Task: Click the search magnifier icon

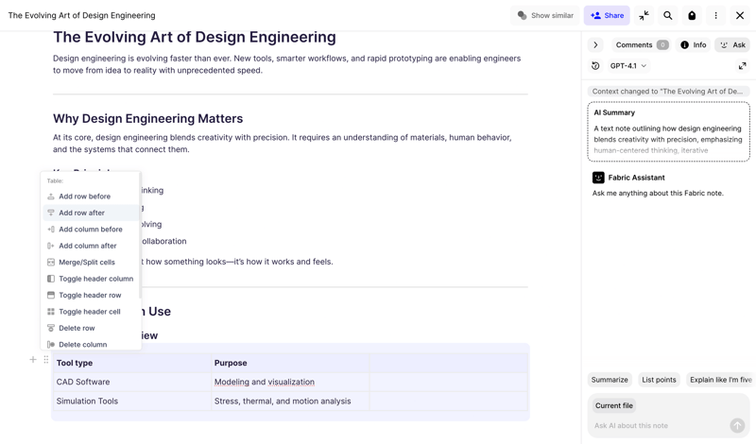Action: (668, 15)
